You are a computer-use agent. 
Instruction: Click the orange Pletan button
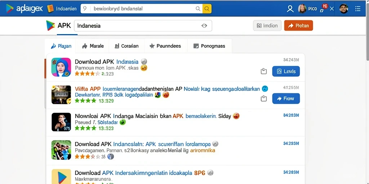click(x=298, y=26)
